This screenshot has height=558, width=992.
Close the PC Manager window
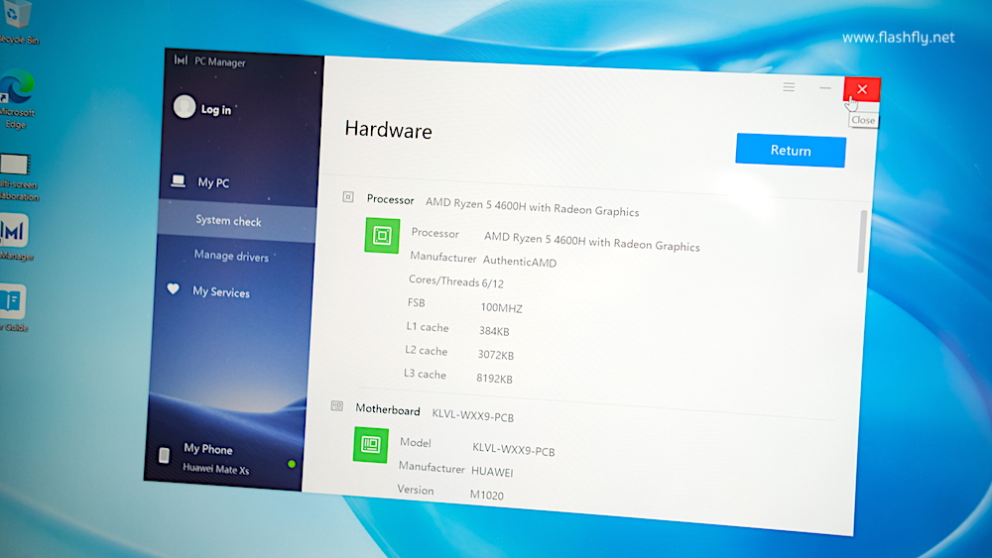coord(861,89)
